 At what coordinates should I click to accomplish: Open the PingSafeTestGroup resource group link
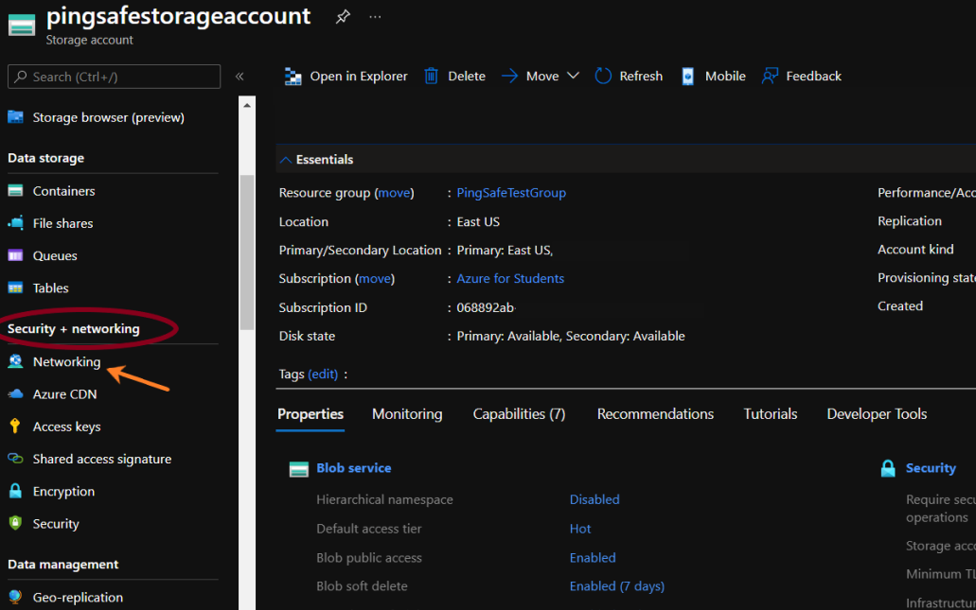pos(511,193)
